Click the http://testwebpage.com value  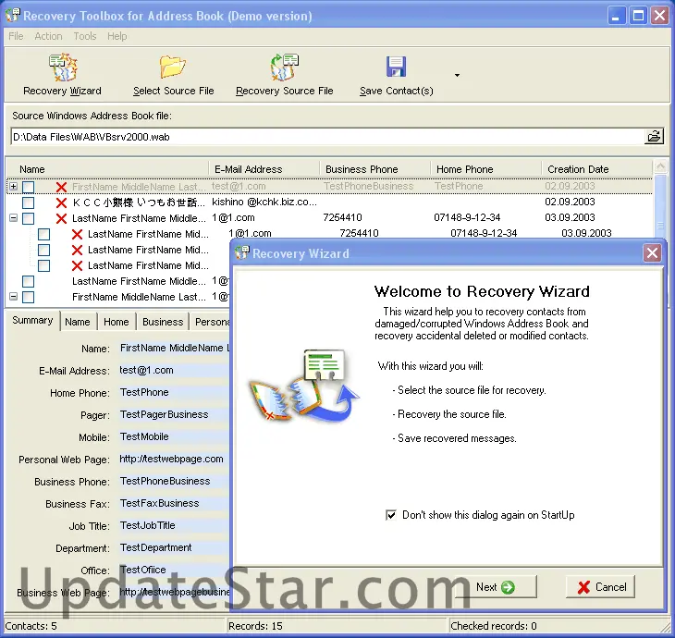coord(171,459)
